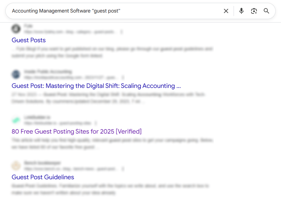Open '80 Free Guest Posting Sites for 2025' link
Screen dimensions: 281x203
click(x=76, y=131)
